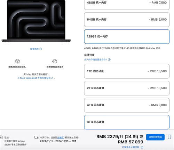Select the 8TB SSD storage option

coord(127,122)
